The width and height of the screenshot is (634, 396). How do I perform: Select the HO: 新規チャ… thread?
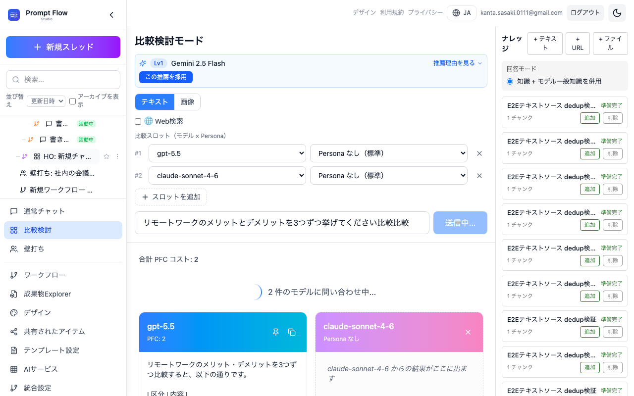(64, 156)
